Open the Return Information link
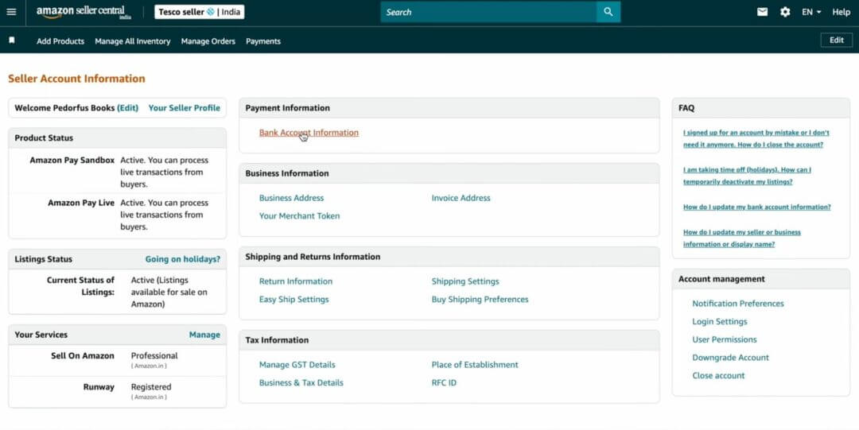Viewport: 859px width, 430px height. (x=296, y=281)
